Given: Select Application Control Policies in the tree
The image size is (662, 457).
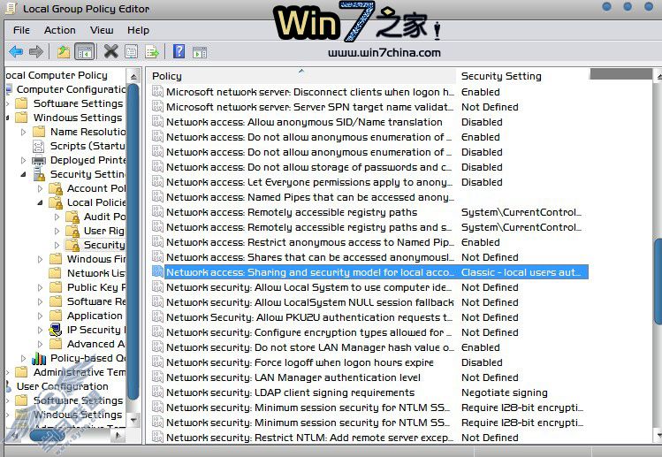Looking at the screenshot, I should (x=95, y=316).
